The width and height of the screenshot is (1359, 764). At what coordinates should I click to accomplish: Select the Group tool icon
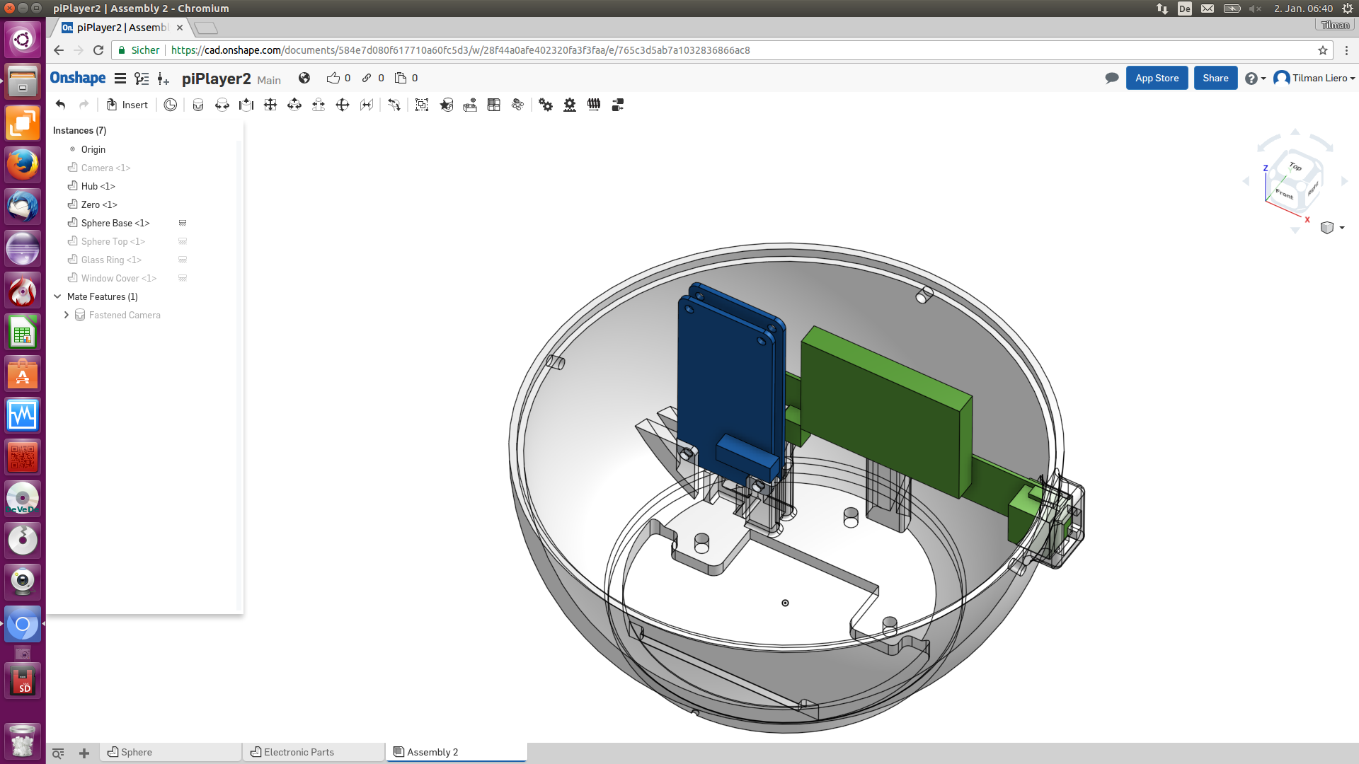[x=422, y=105]
